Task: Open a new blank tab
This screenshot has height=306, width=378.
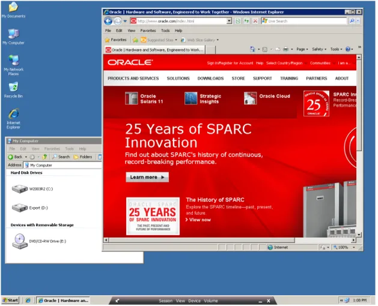Action: [x=210, y=50]
